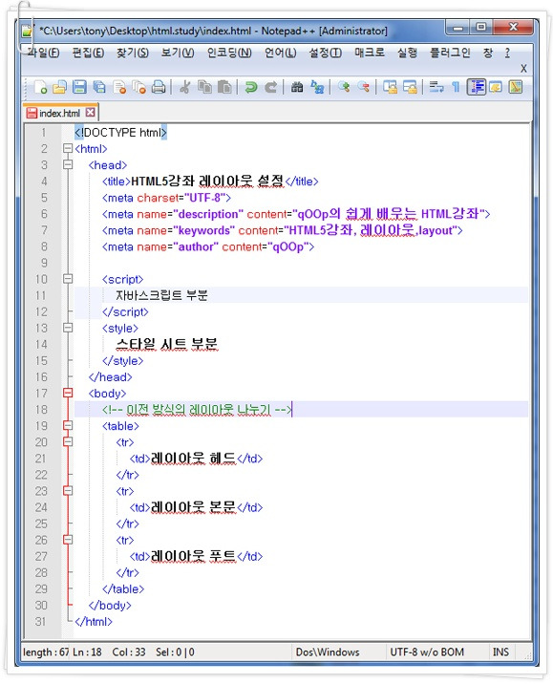
Task: Toggle Show all characters pilcrow button
Action: pos(456,87)
